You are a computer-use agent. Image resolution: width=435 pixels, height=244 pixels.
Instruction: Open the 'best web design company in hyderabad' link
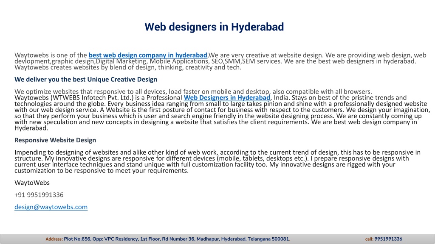click(148, 55)
